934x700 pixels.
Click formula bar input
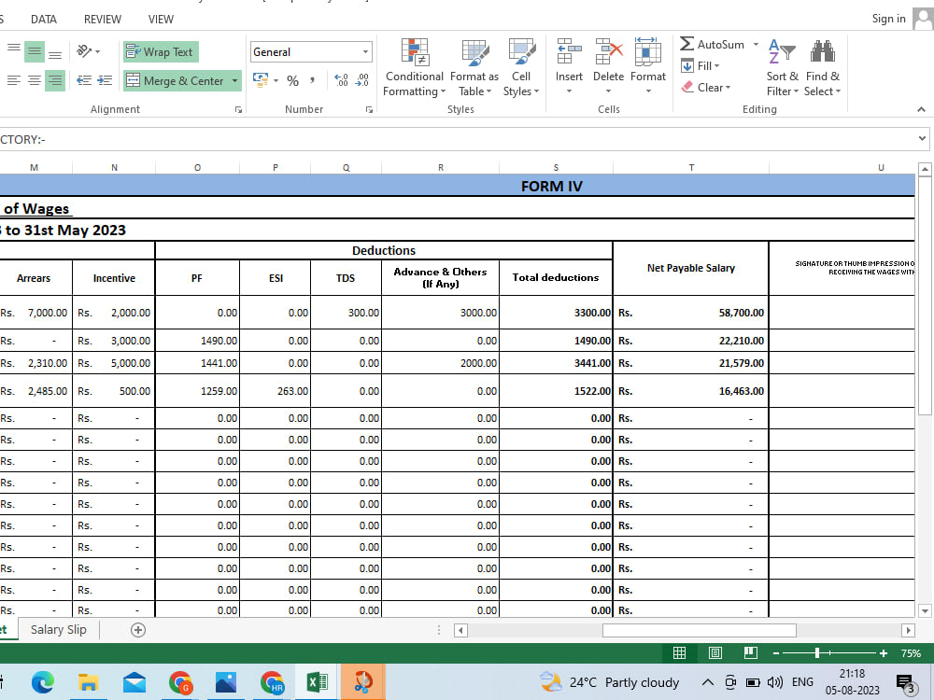point(456,139)
